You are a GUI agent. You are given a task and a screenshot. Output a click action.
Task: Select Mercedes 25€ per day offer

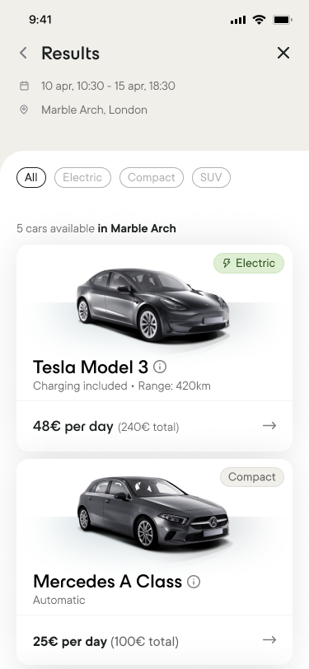(x=155, y=640)
